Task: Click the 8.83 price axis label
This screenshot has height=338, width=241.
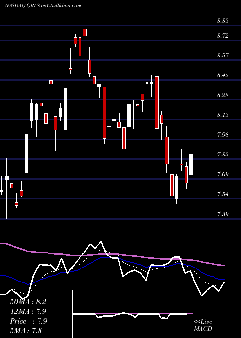Action: click(223, 21)
